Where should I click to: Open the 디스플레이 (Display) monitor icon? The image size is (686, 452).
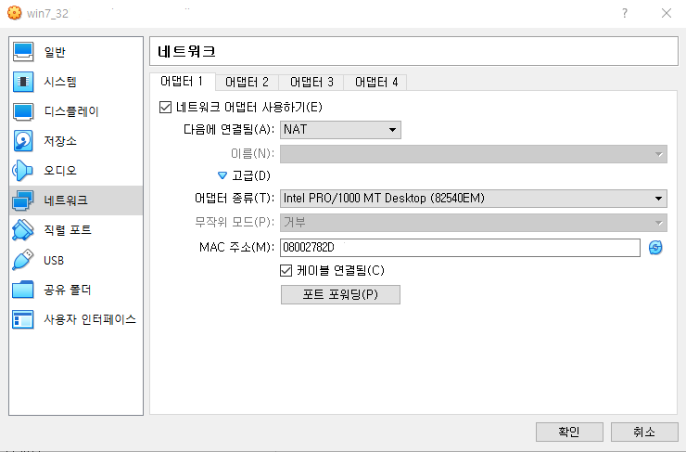tap(24, 111)
